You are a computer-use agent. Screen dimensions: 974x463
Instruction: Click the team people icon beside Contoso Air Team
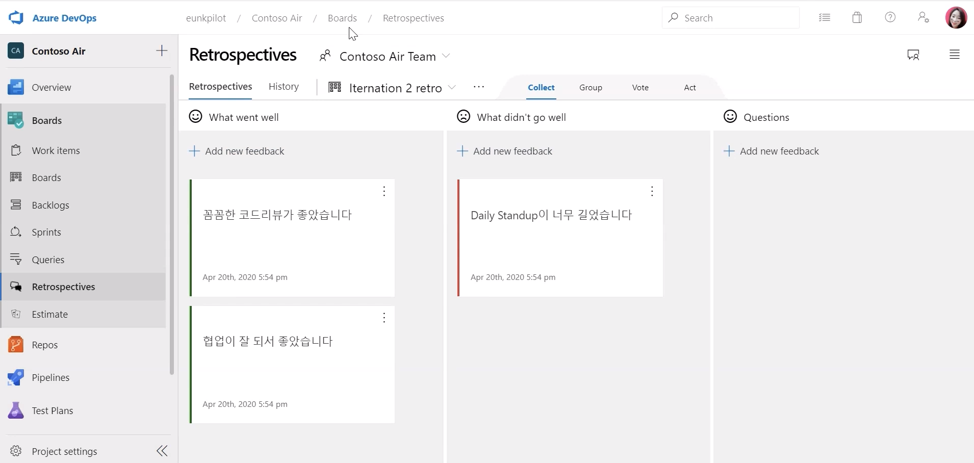point(325,56)
